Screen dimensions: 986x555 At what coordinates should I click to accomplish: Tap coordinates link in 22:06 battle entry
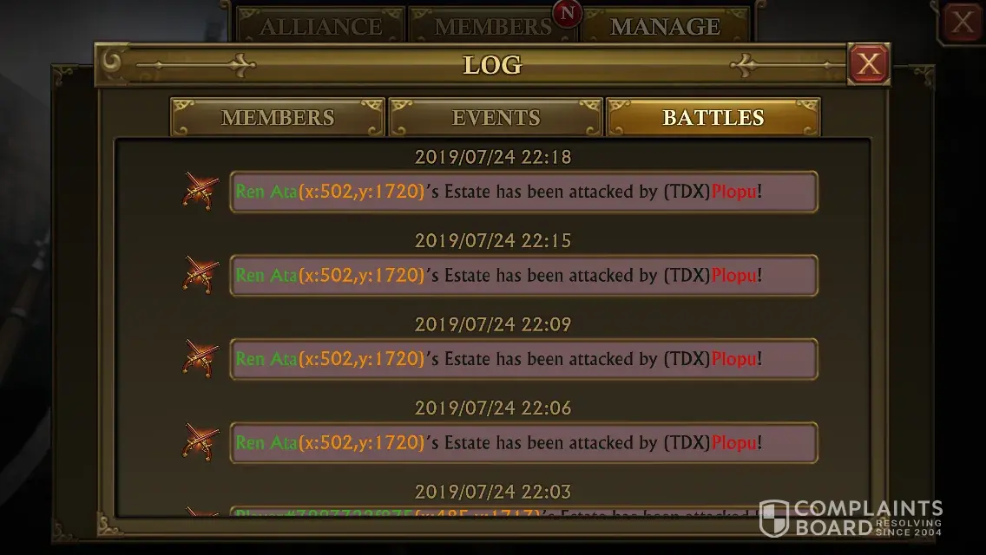click(x=362, y=442)
